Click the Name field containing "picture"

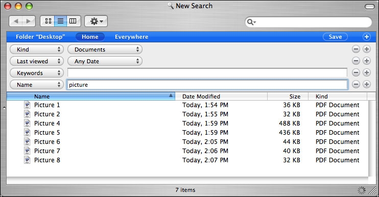point(207,85)
